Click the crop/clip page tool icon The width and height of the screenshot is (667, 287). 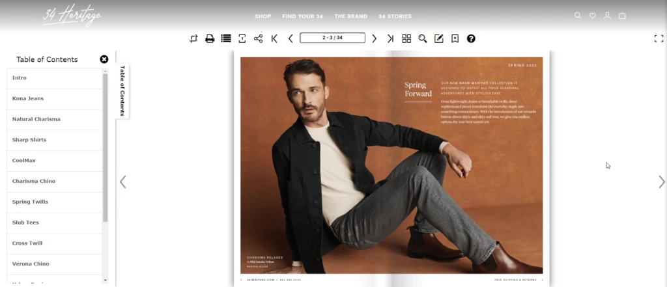click(x=193, y=38)
